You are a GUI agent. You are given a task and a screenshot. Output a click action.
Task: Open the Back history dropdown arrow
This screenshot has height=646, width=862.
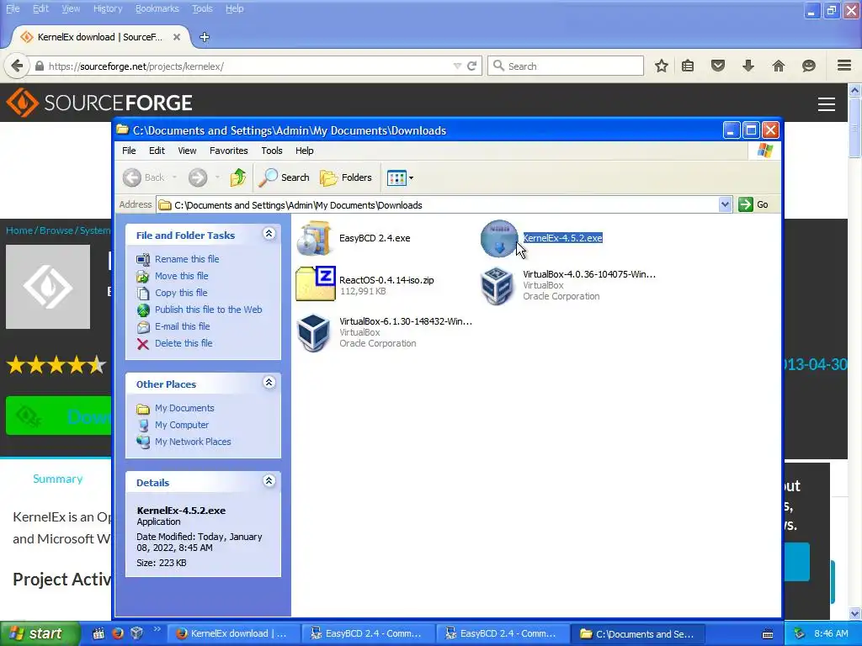(x=174, y=177)
